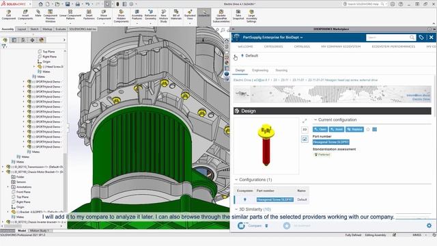Screen dimensions: 437x246
Task: Click settings gear at Marketplace panel bottom
Action: (429, 225)
